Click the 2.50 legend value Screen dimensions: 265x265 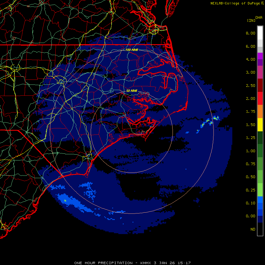(x=251, y=85)
